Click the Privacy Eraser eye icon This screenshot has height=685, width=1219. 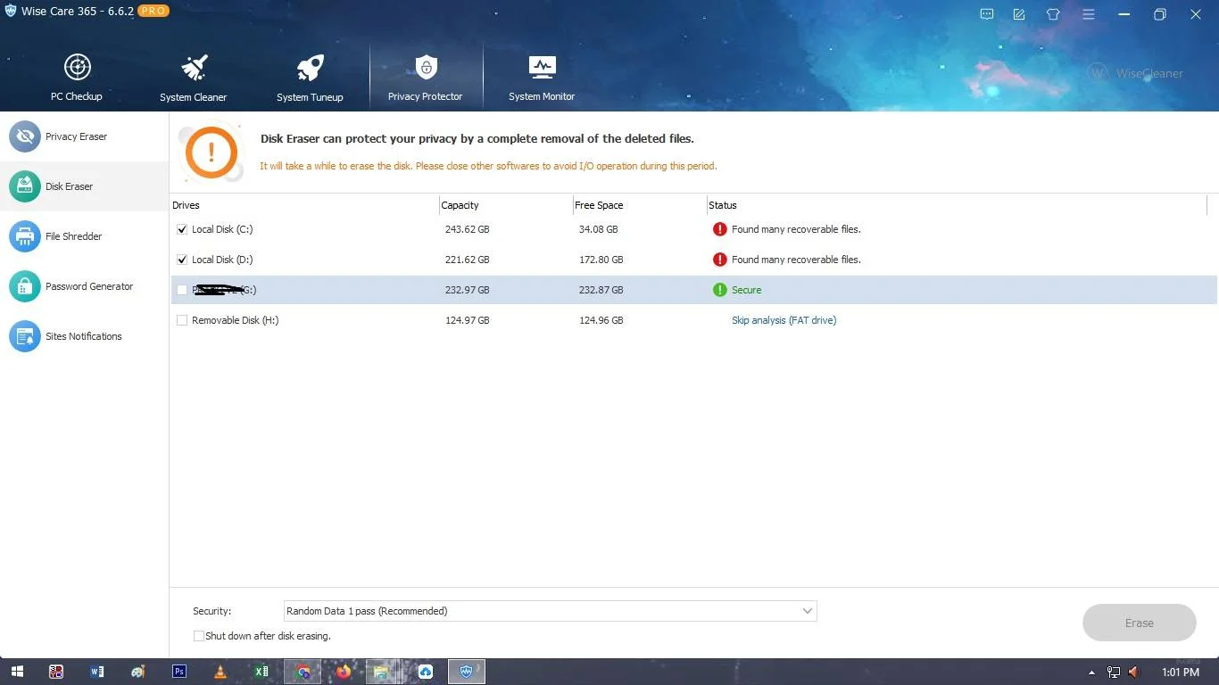(x=25, y=136)
